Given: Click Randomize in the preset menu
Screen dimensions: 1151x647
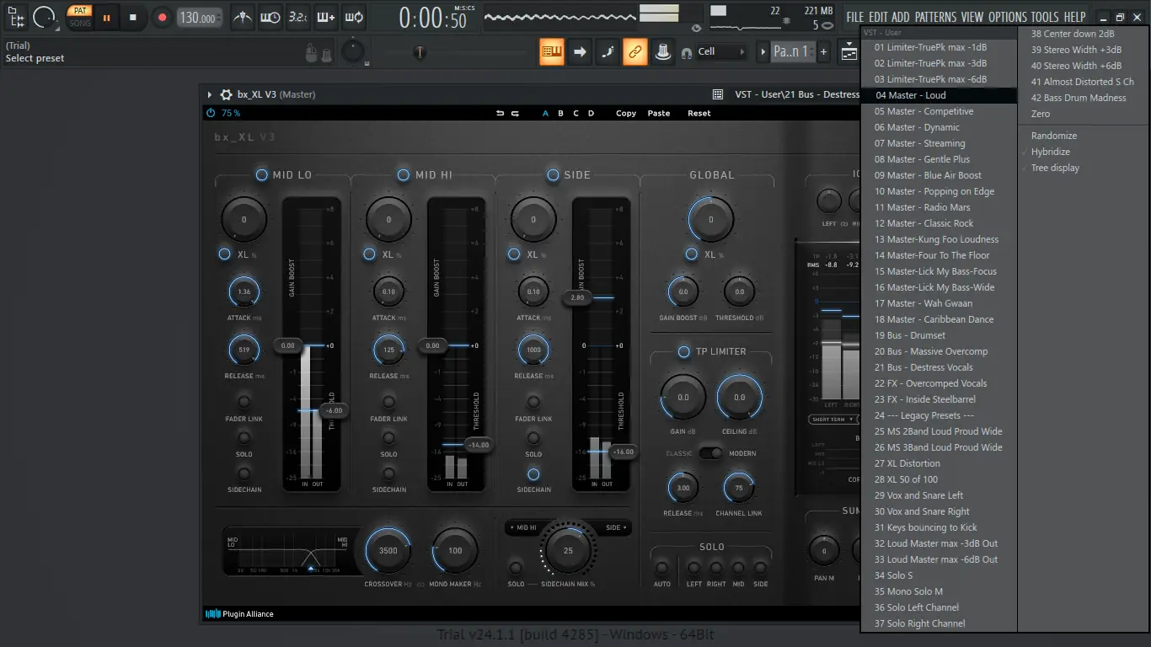Looking at the screenshot, I should (1053, 136).
